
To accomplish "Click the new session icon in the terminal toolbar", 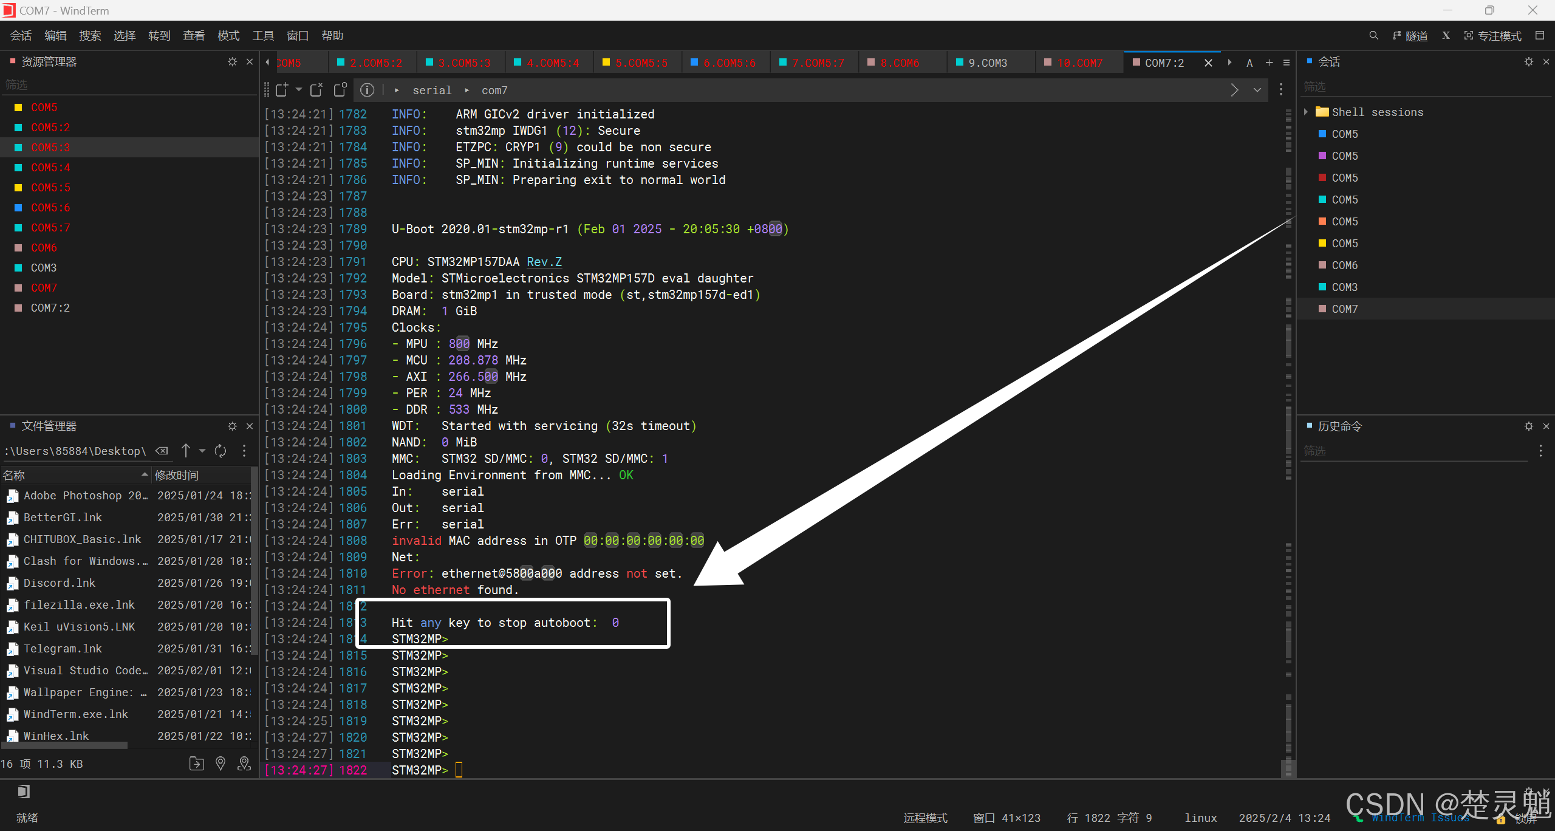I will 281,90.
